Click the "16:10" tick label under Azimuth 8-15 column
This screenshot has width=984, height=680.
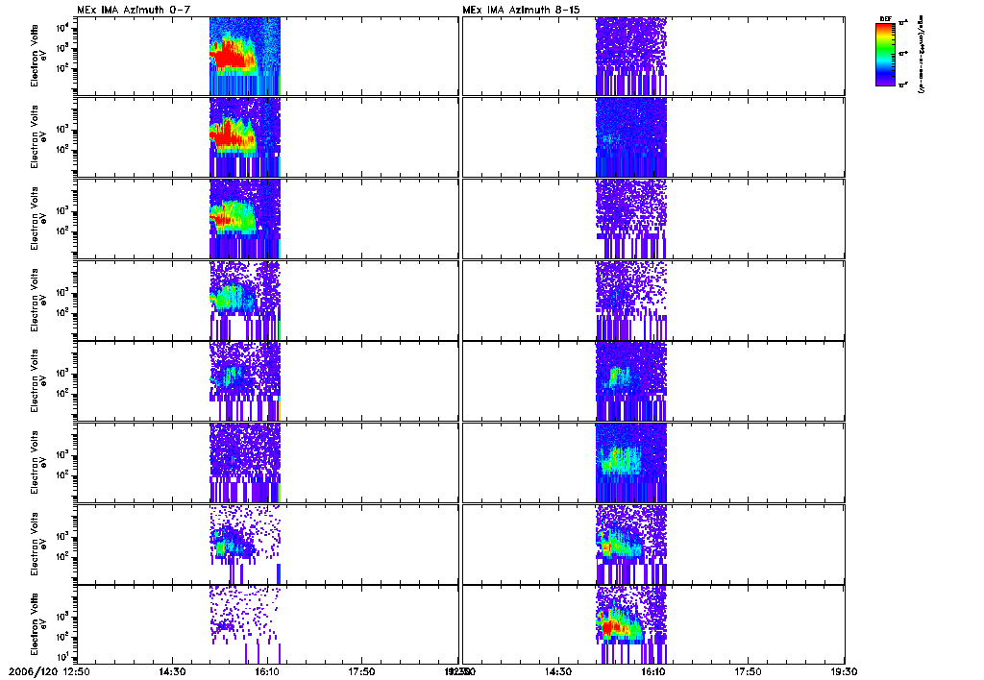click(653, 671)
